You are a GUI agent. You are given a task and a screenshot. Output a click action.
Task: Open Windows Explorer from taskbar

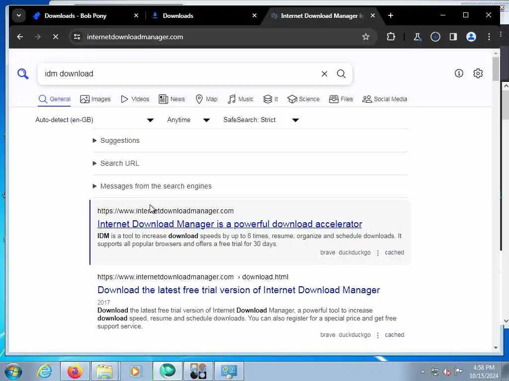coord(105,371)
